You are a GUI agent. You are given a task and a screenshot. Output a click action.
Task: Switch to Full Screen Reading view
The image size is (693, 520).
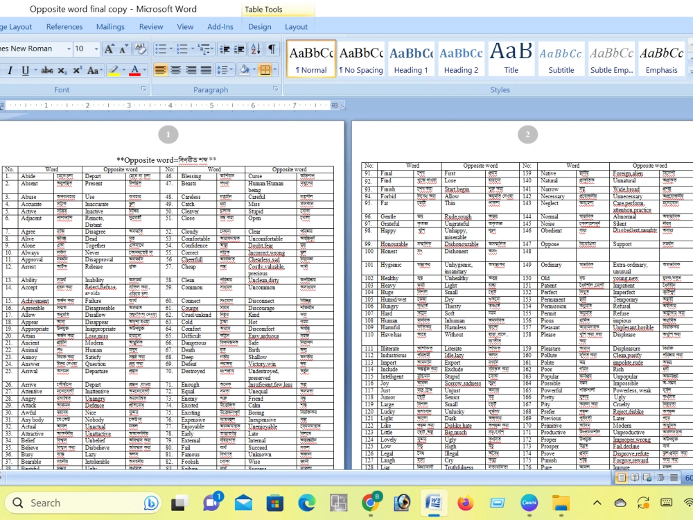[x=634, y=478]
